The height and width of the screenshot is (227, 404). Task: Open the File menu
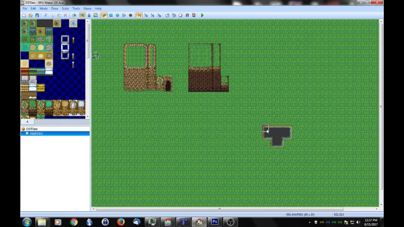25,9
